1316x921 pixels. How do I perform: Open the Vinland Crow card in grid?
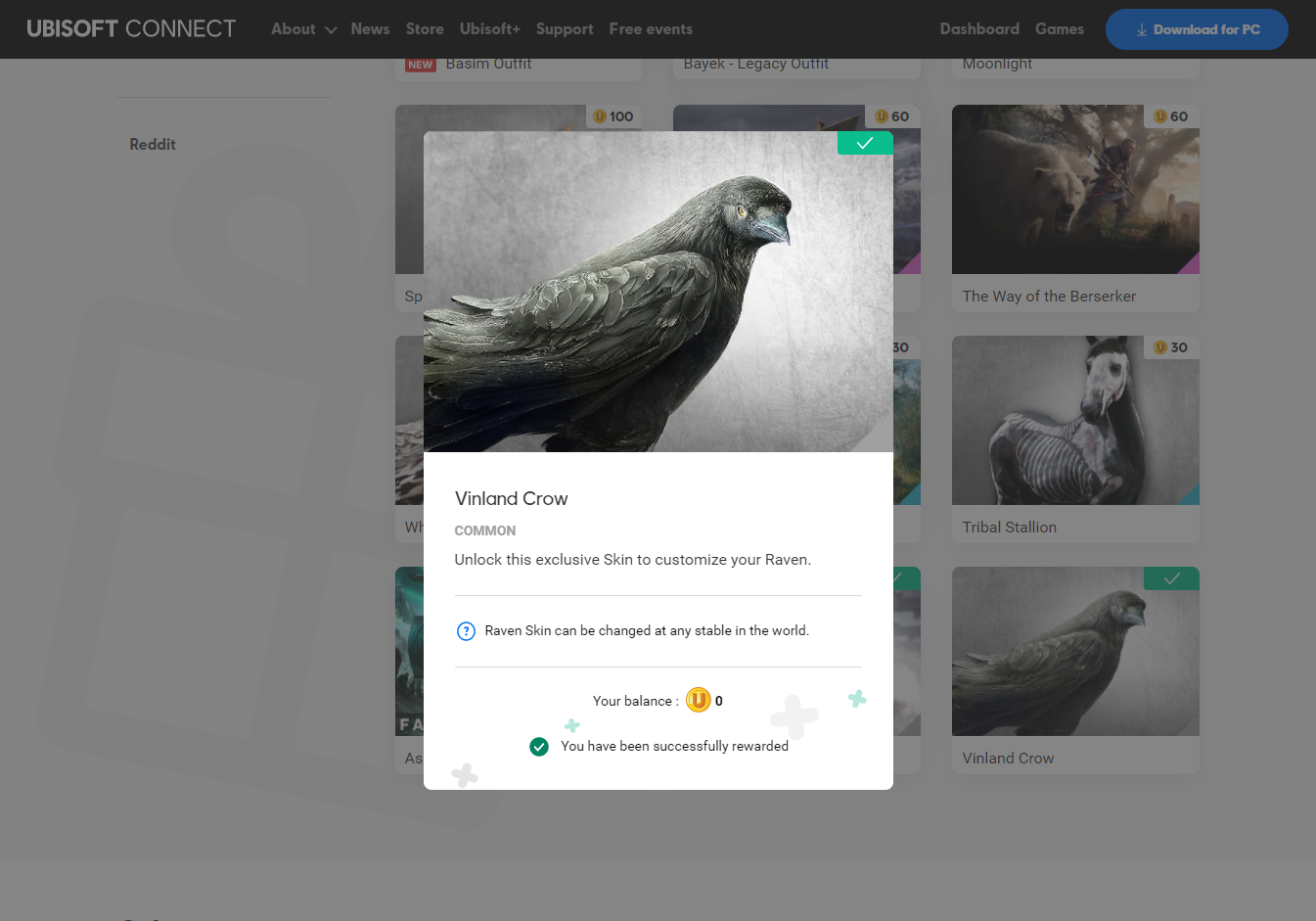pyautogui.click(x=1075, y=670)
